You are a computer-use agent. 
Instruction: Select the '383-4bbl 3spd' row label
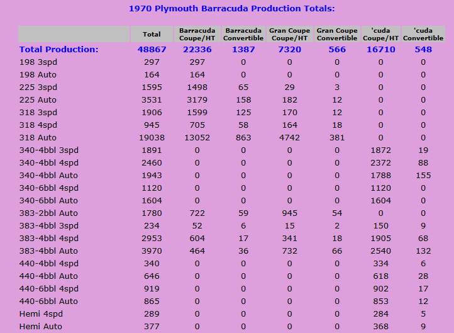(x=48, y=226)
